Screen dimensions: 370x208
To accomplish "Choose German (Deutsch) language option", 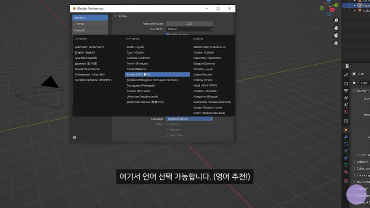I will [x=138, y=58].
